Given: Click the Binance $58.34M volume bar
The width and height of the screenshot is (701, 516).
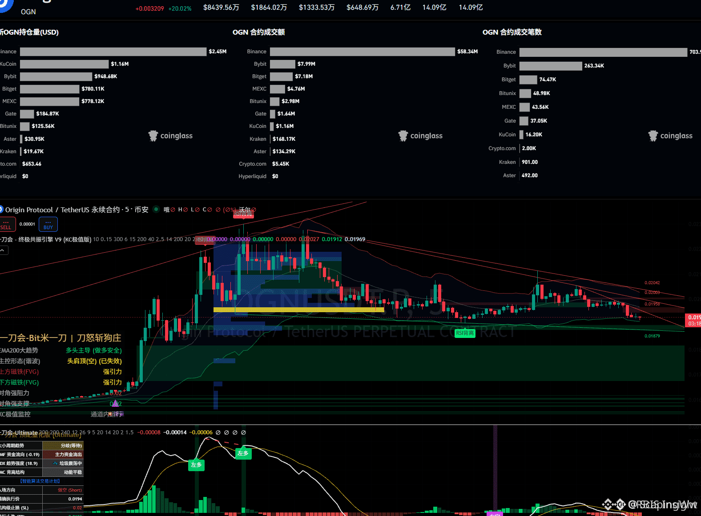Looking at the screenshot, I should pyautogui.click(x=363, y=52).
